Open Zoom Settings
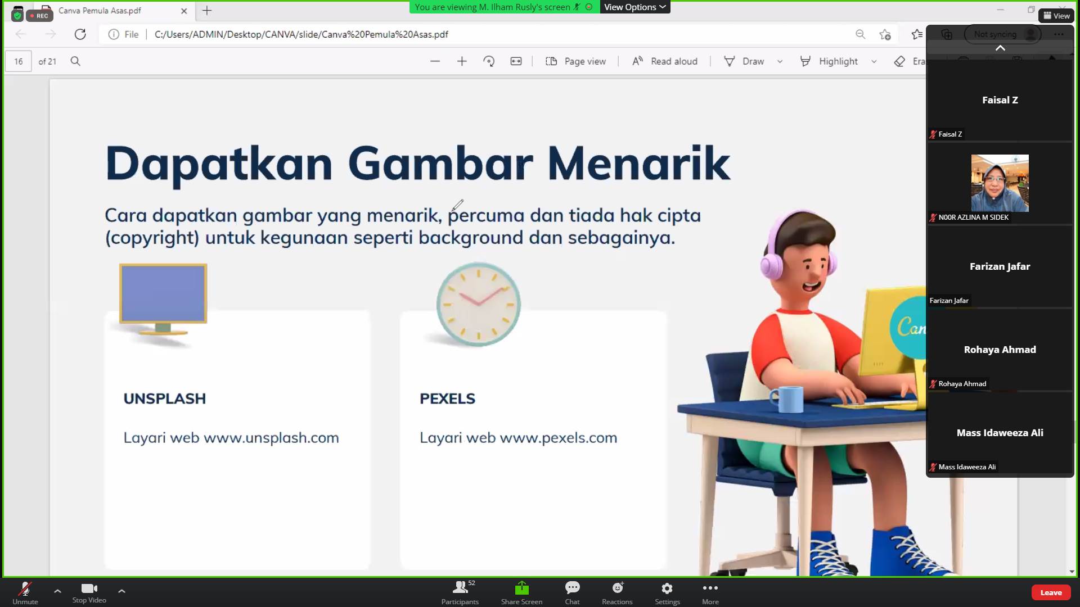The height and width of the screenshot is (607, 1080). (667, 593)
